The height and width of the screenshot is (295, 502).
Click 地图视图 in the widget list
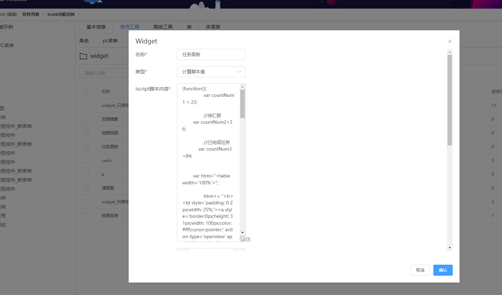pos(110,133)
